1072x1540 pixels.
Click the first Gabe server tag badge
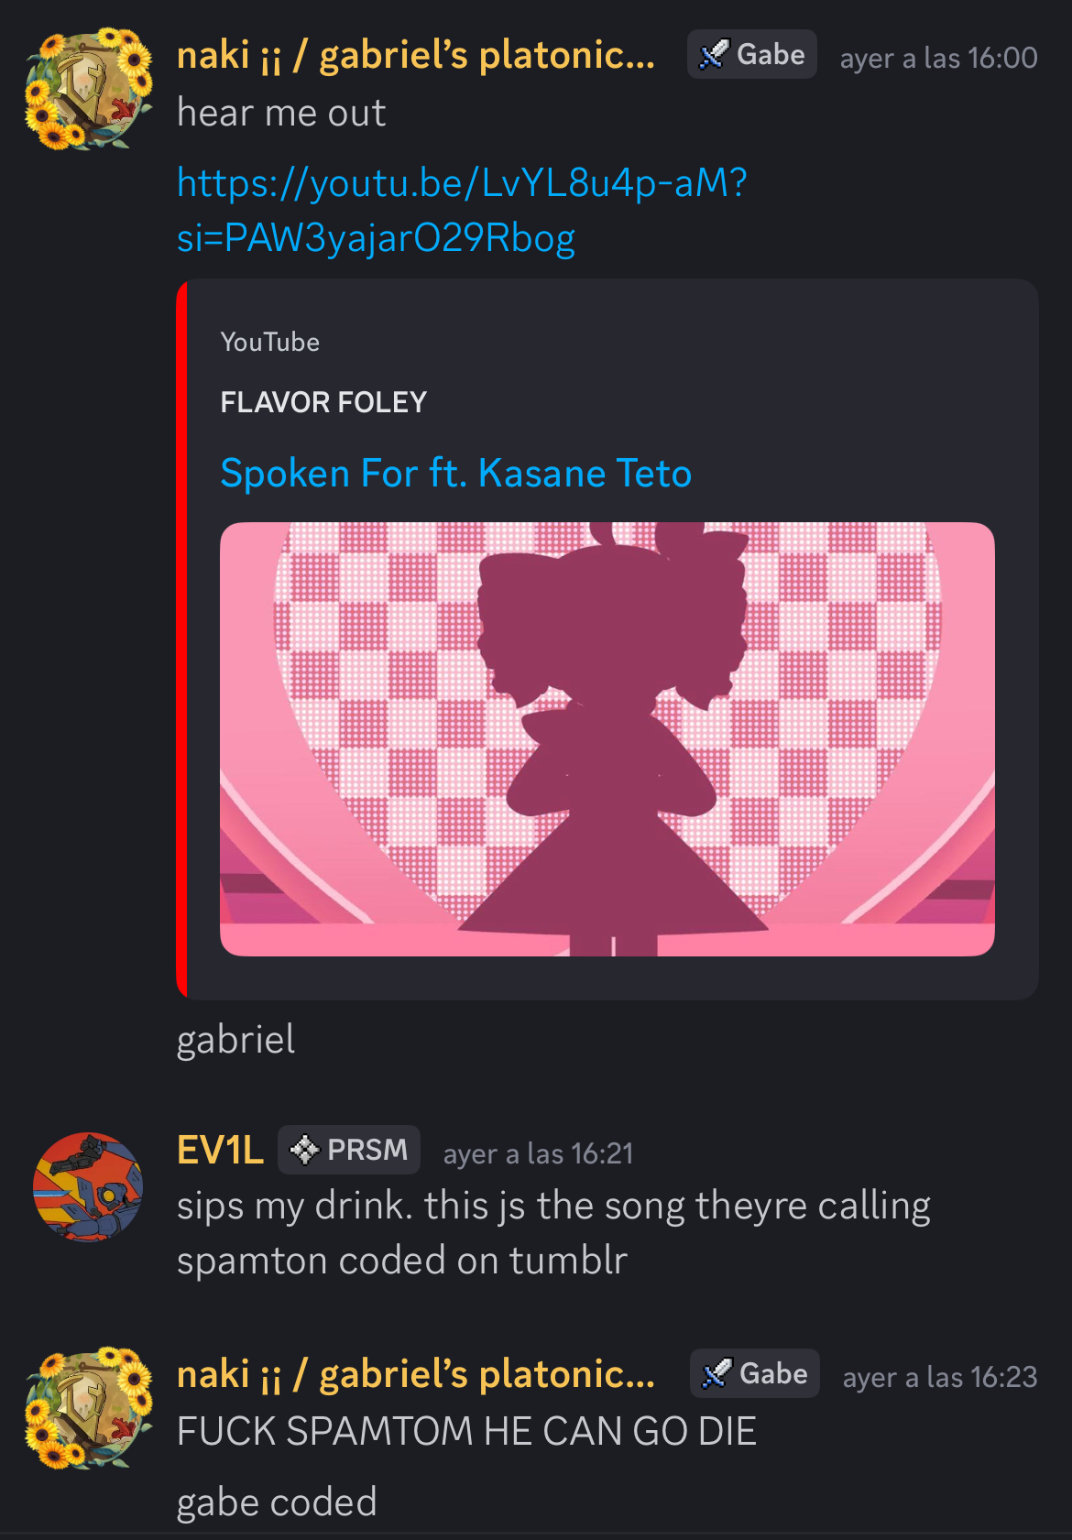[752, 55]
